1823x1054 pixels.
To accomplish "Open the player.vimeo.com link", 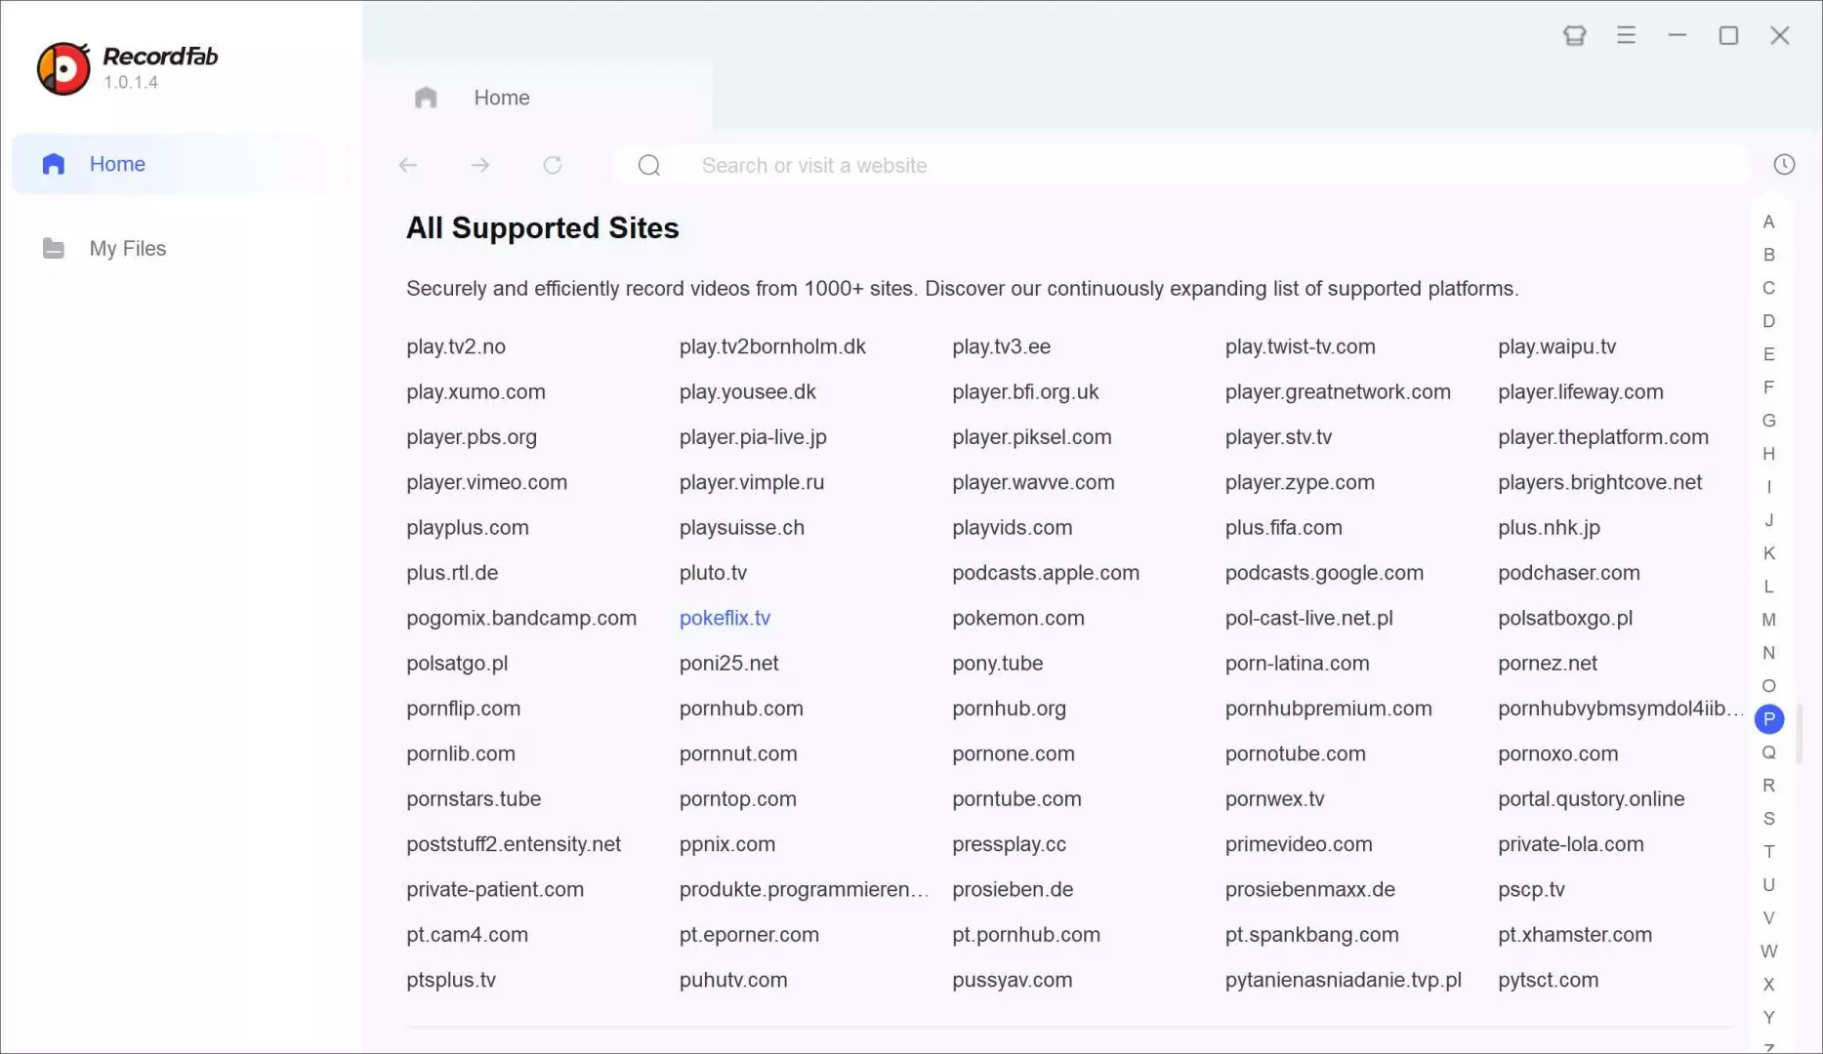I will [486, 482].
